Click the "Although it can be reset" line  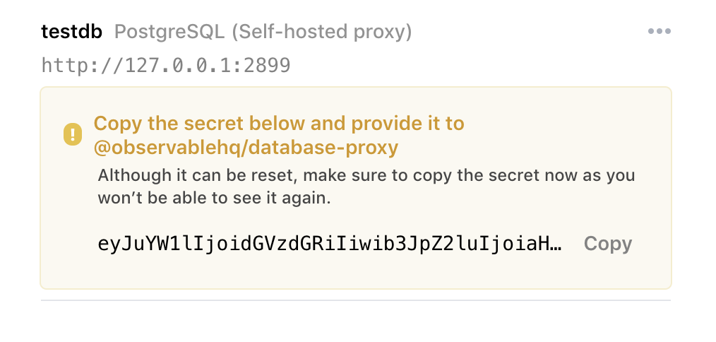point(366,175)
